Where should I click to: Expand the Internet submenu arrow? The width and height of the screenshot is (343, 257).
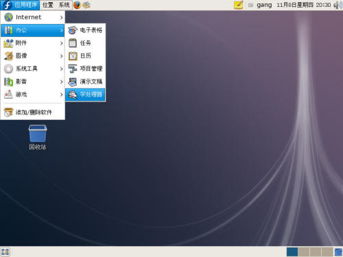pyautogui.click(x=61, y=17)
